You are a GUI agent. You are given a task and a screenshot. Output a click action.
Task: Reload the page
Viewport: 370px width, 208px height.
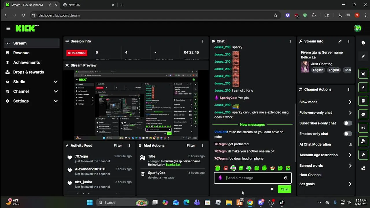coord(23,15)
